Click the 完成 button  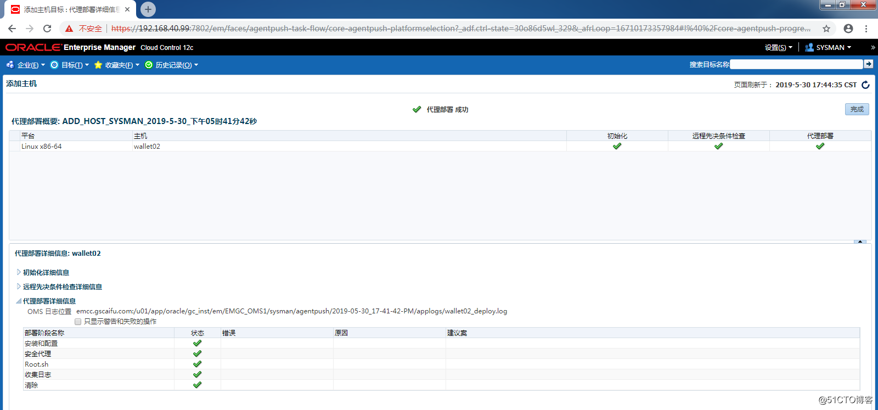click(857, 109)
